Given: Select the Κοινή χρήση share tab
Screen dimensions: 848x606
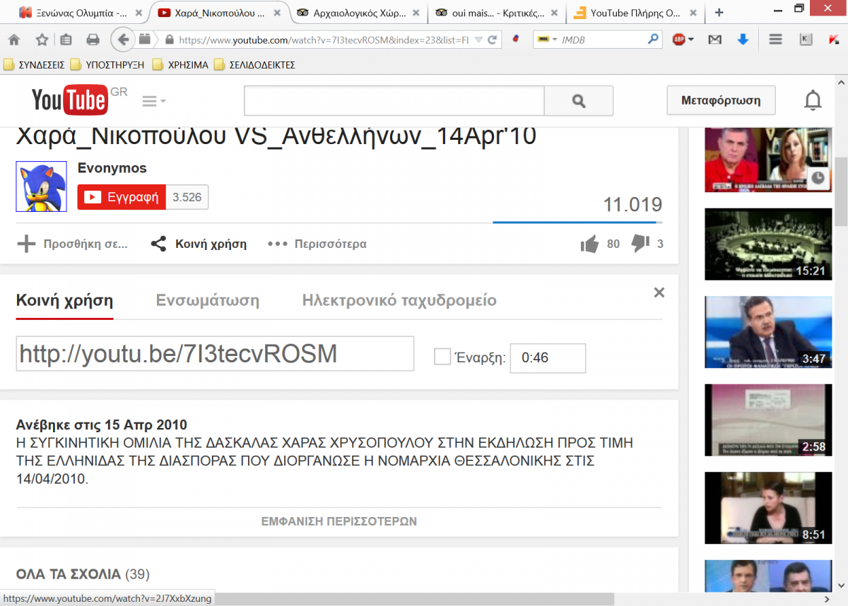Looking at the screenshot, I should 64,301.
